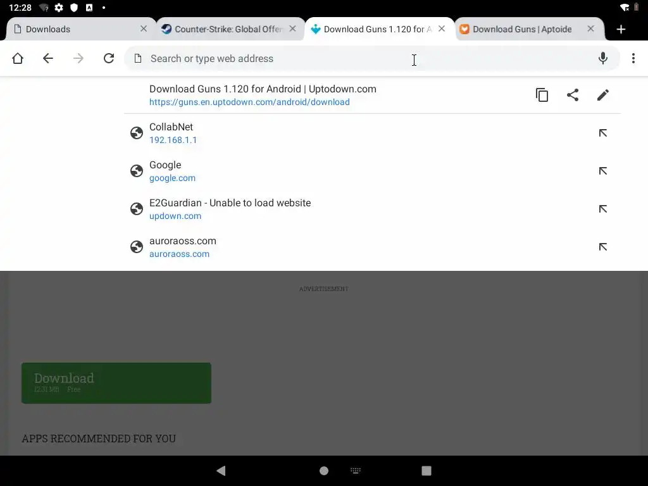Screen dimensions: 648x486
Task: Click the Wi-Fi signal icon in status bar
Action: click(x=625, y=8)
